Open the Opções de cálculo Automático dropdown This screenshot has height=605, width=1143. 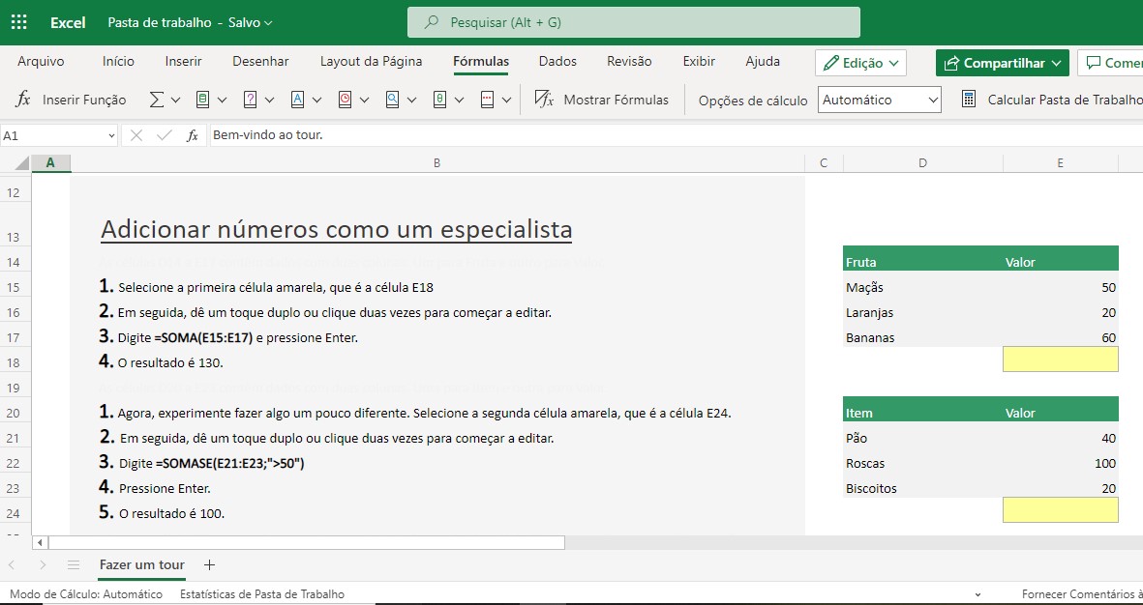click(x=879, y=100)
